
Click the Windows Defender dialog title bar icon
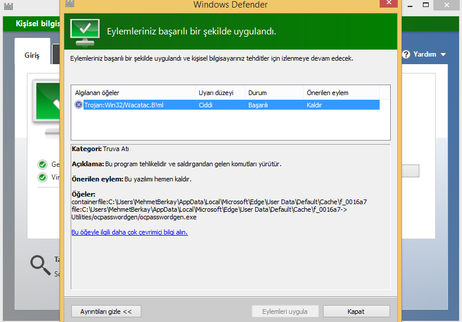tap(70, 3)
